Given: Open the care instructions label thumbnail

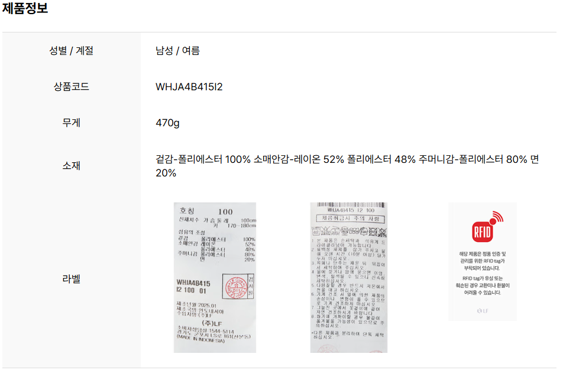Looking at the screenshot, I should 349,277.
